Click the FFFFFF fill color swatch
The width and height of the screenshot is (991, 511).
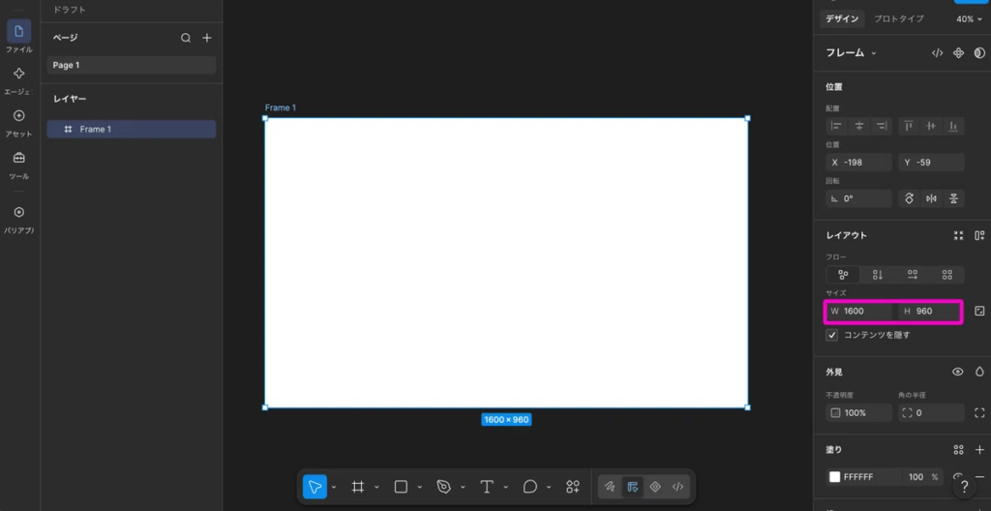pos(834,477)
